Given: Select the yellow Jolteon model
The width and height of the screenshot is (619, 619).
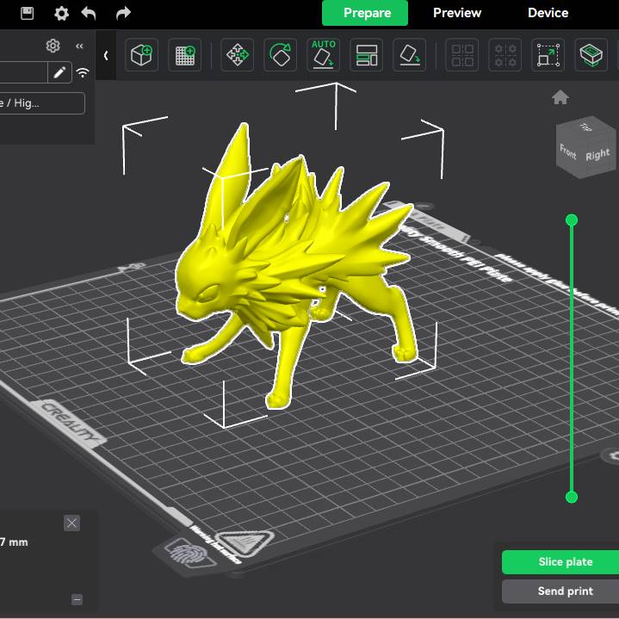Looking at the screenshot, I should pos(292,261).
